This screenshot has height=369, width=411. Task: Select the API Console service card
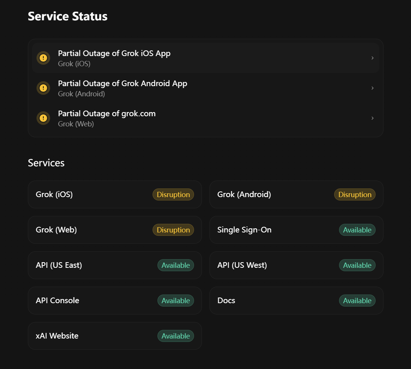point(115,301)
